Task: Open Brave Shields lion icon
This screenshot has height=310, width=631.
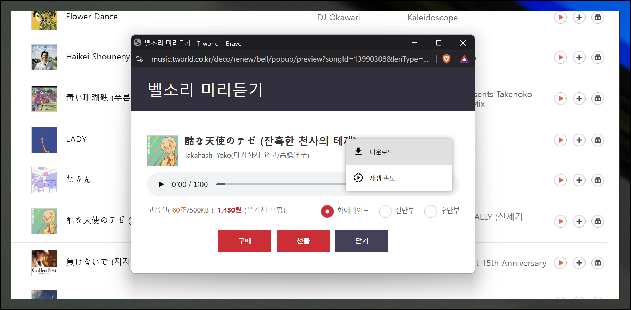Action: (446, 59)
